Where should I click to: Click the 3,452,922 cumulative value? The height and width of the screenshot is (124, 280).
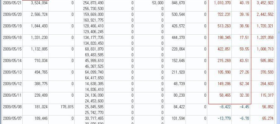tap(265, 3)
